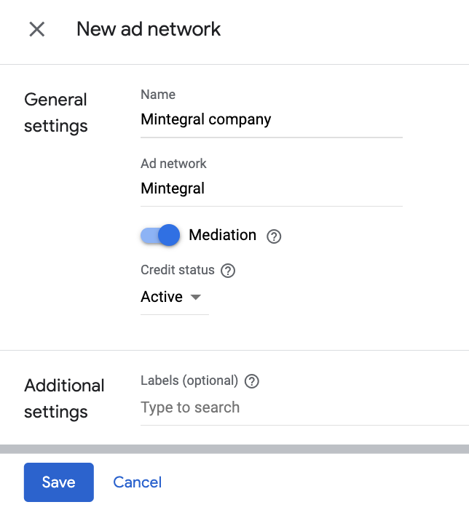Toggle the Mediation switch off
The height and width of the screenshot is (510, 469).
pyautogui.click(x=160, y=235)
